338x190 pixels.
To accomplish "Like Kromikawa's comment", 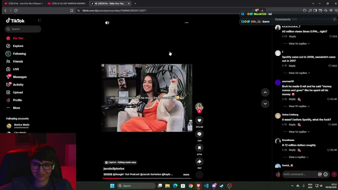I will coord(328,150).
